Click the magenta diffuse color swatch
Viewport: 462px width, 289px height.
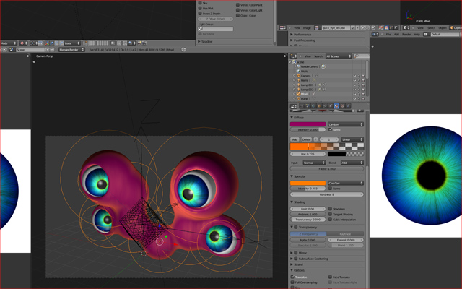tap(308, 124)
